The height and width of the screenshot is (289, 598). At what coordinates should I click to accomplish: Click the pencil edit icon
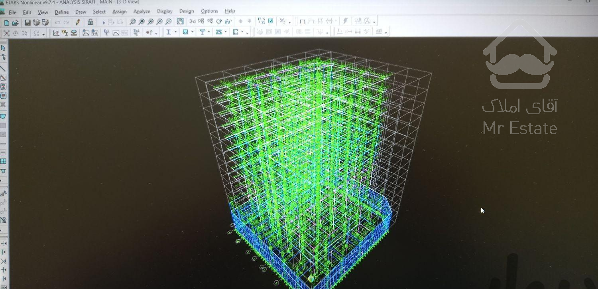point(78,22)
